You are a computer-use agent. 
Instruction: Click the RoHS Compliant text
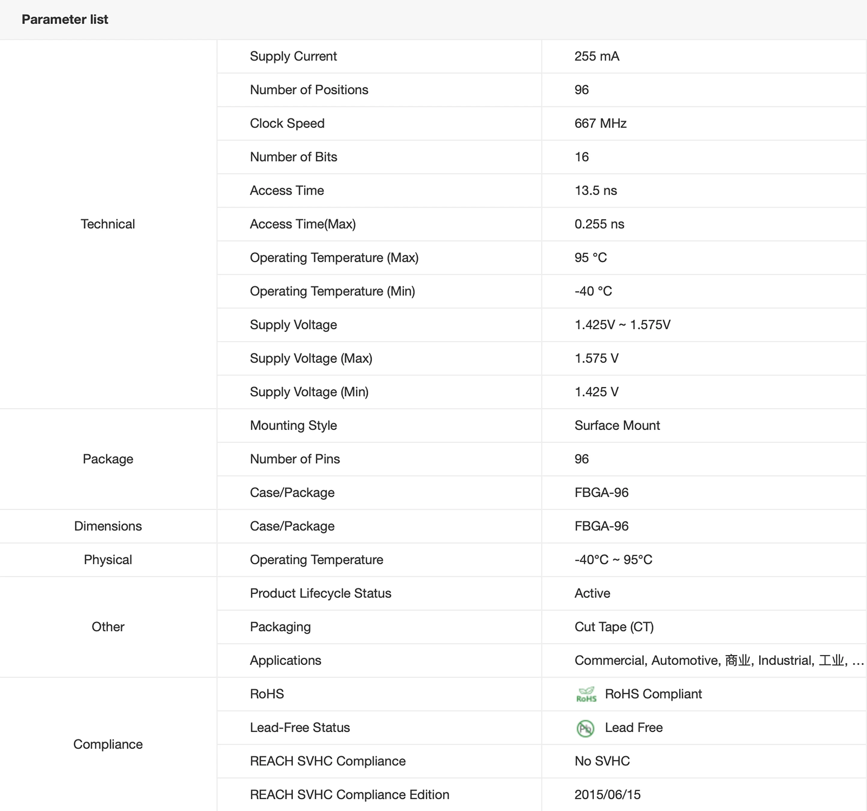[653, 694]
